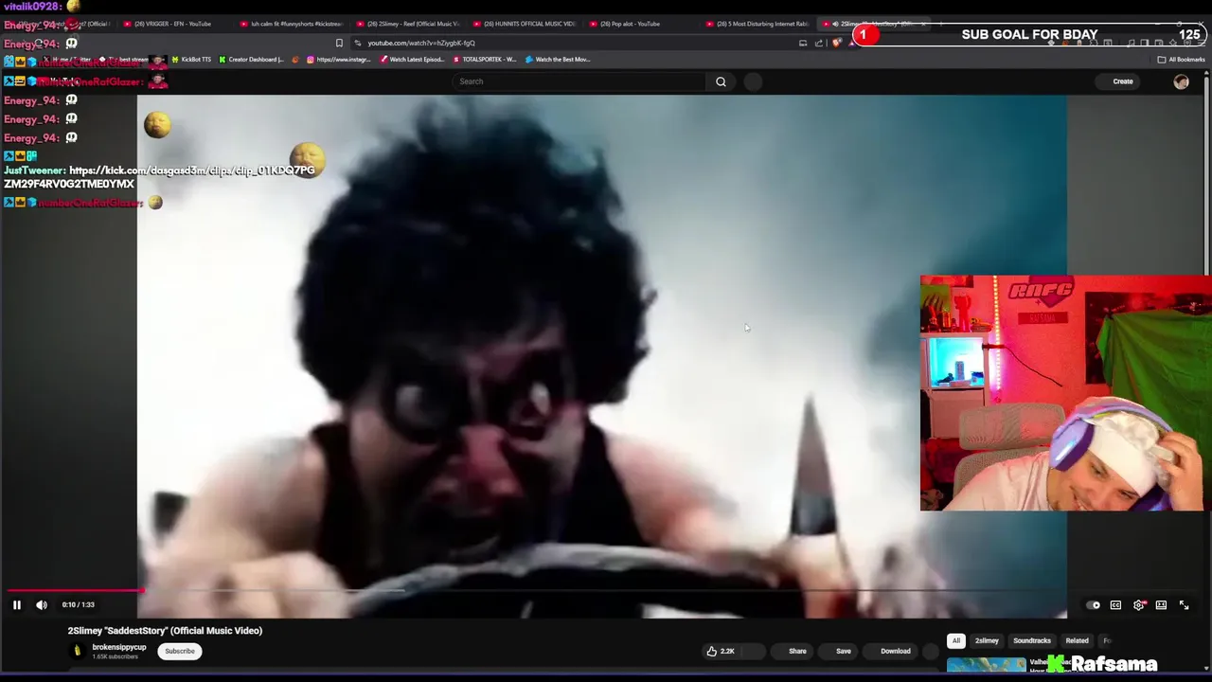Mute the video volume speaker icon
The width and height of the screenshot is (1212, 682).
[x=42, y=604]
